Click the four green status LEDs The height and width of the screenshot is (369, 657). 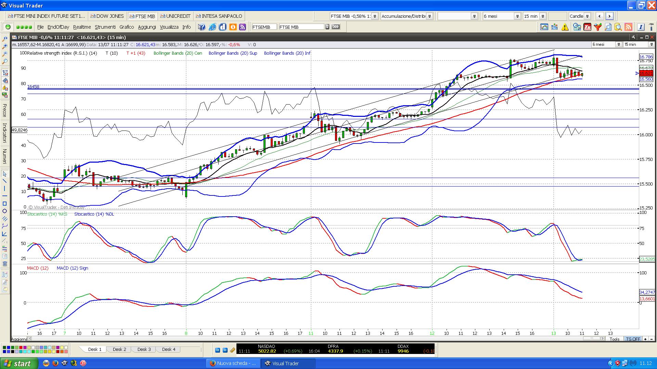(24, 27)
